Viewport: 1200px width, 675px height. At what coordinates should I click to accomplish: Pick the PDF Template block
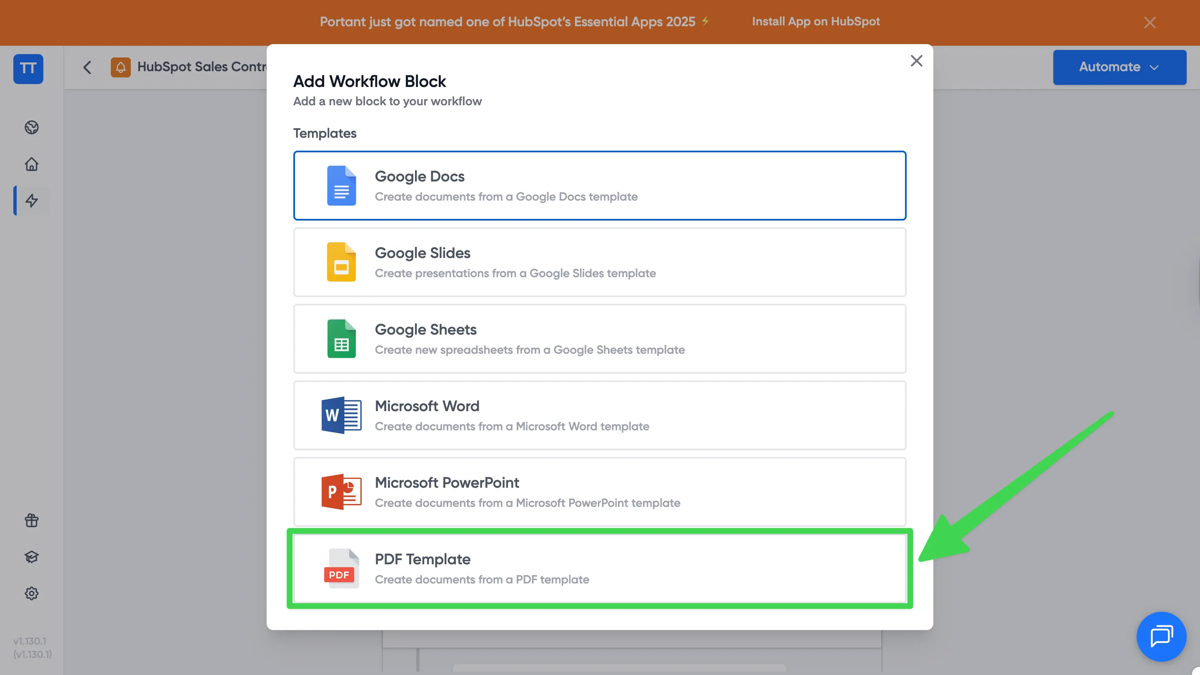600,568
